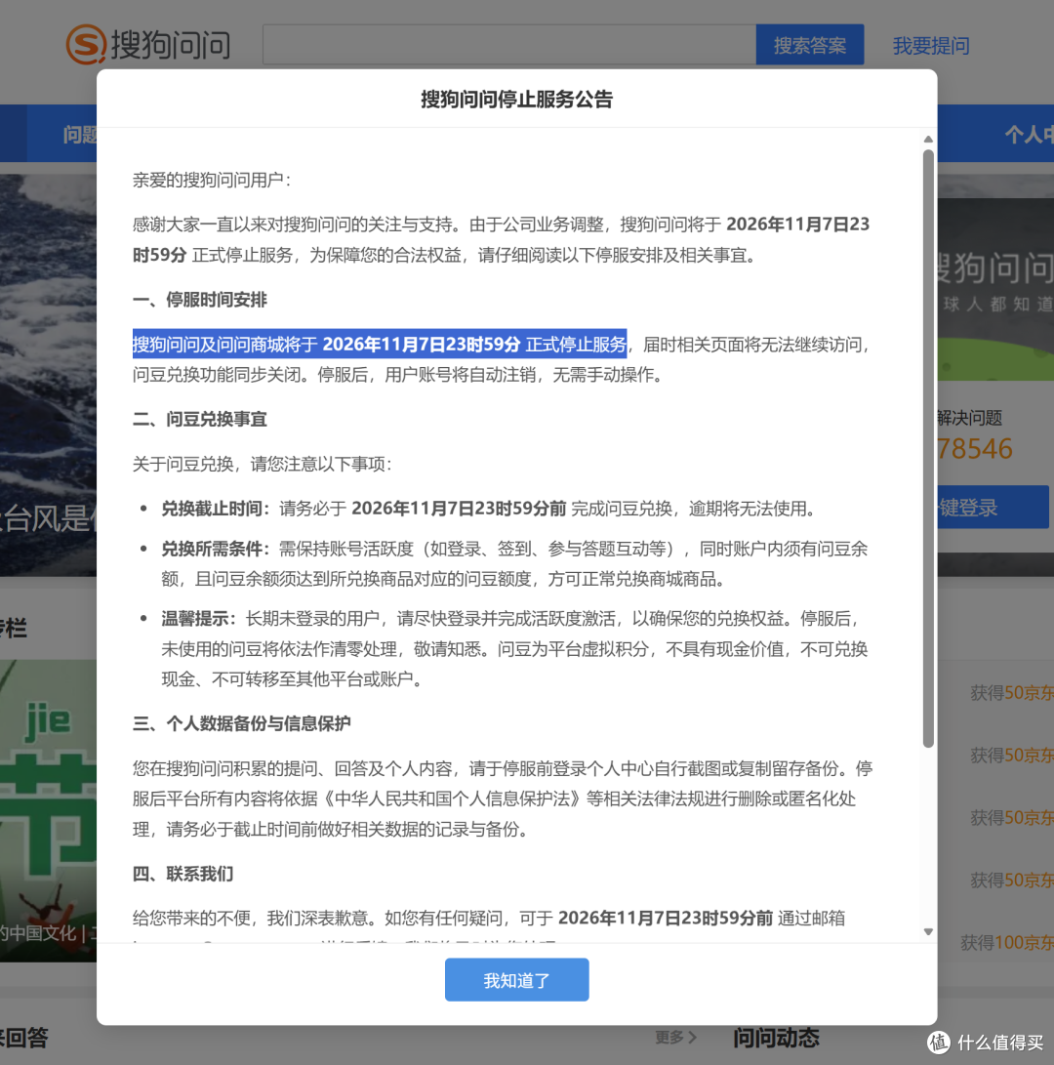1054x1065 pixels.
Task: Click the heading 四、联系我们
Action: click(182, 874)
